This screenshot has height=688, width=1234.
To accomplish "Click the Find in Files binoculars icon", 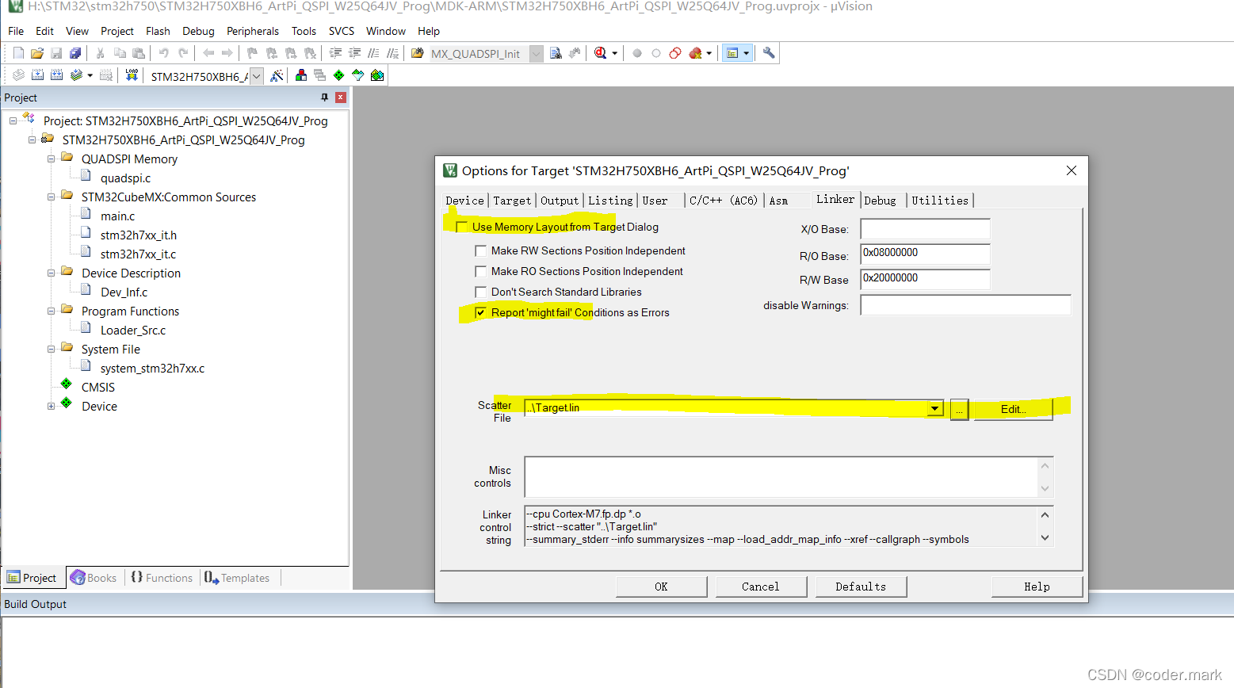I will [418, 53].
